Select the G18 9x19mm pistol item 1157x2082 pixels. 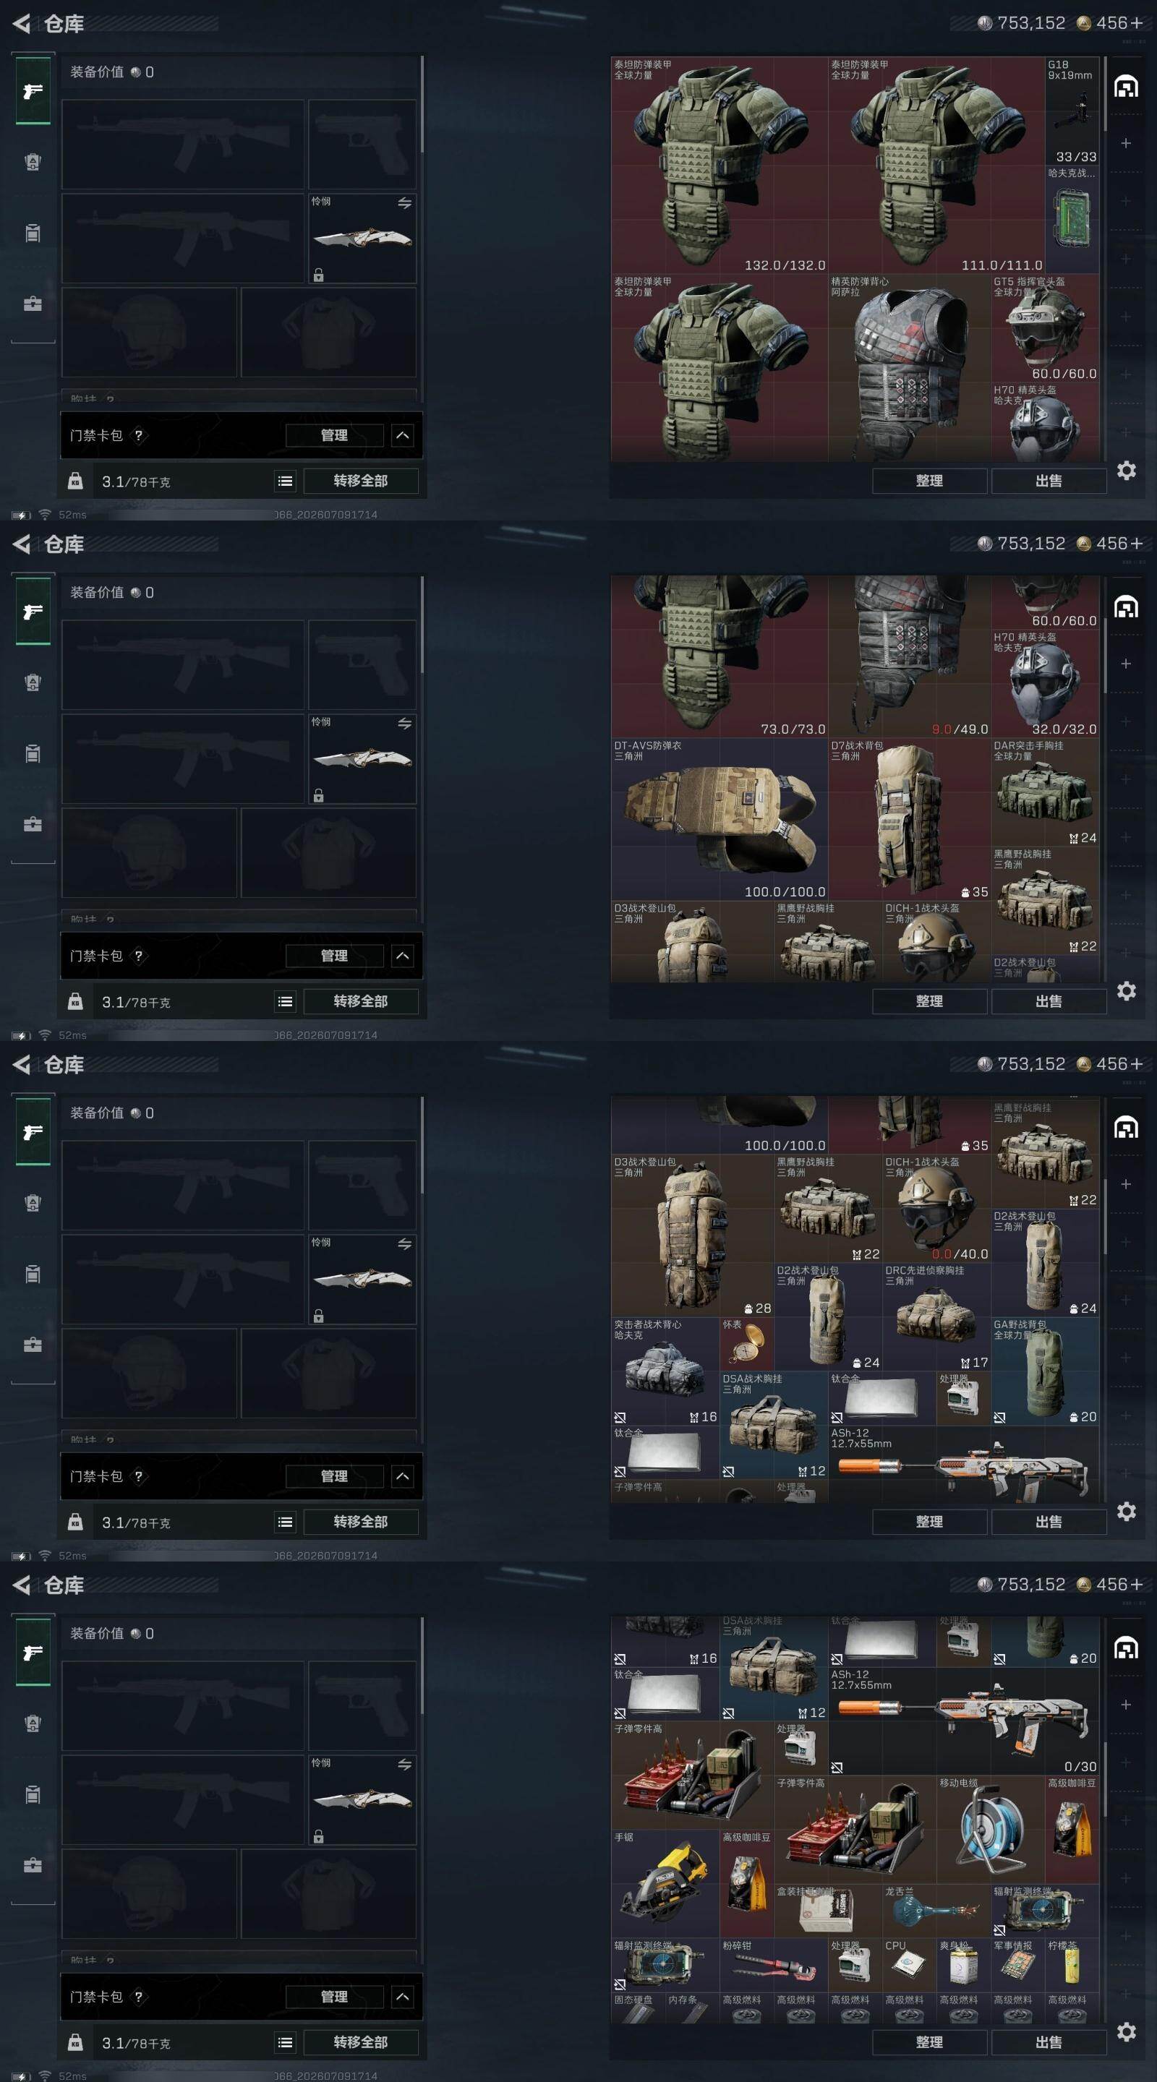coord(1072,111)
